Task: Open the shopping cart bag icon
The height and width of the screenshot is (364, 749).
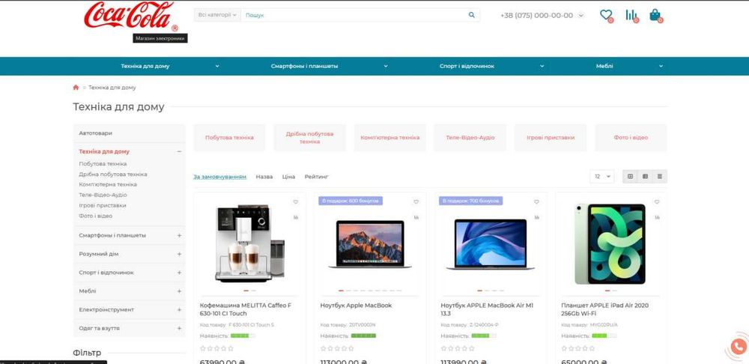Action: click(655, 15)
